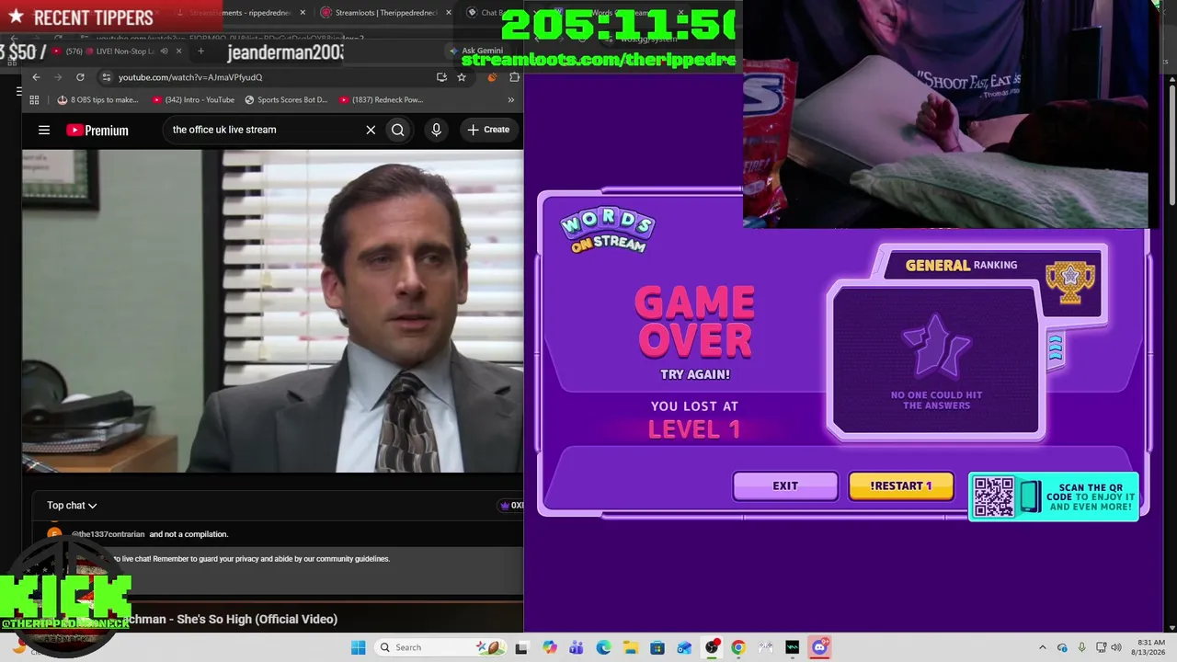Open the '(1837) Redneck Pow...' bookmark
Image resolution: width=1177 pixels, height=662 pixels.
[381, 99]
